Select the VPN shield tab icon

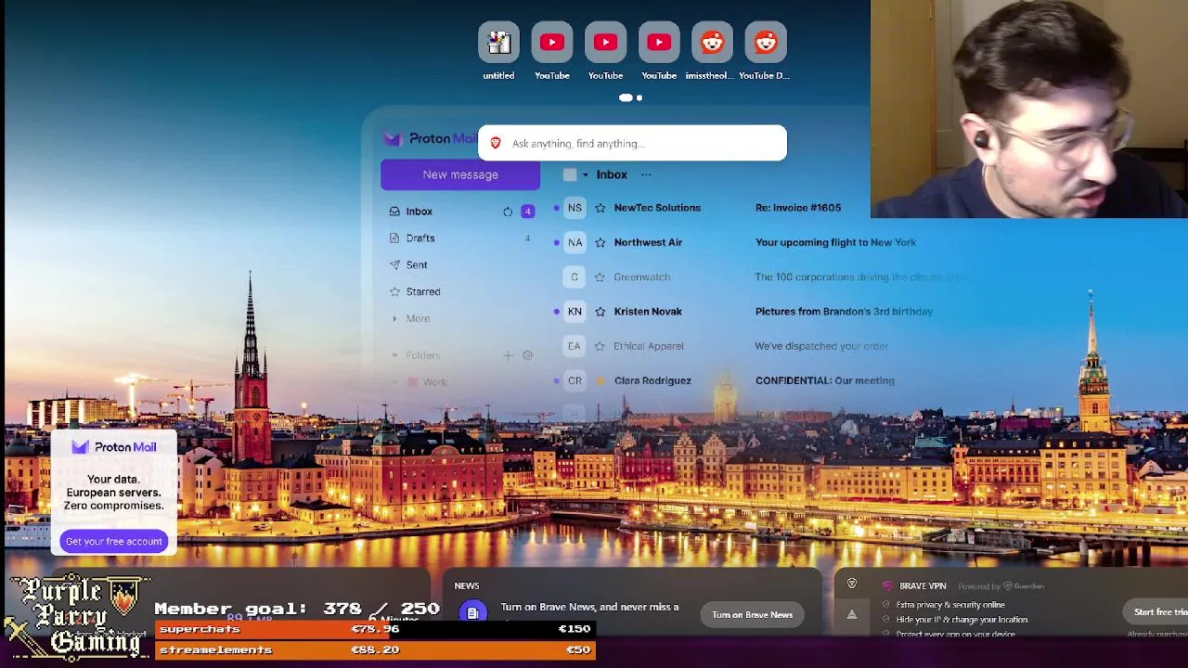(852, 584)
